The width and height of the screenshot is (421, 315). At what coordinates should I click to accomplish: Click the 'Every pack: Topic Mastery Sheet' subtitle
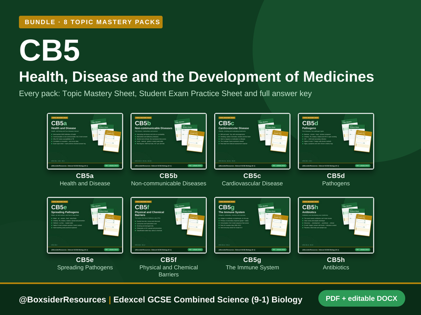[x=165, y=93]
